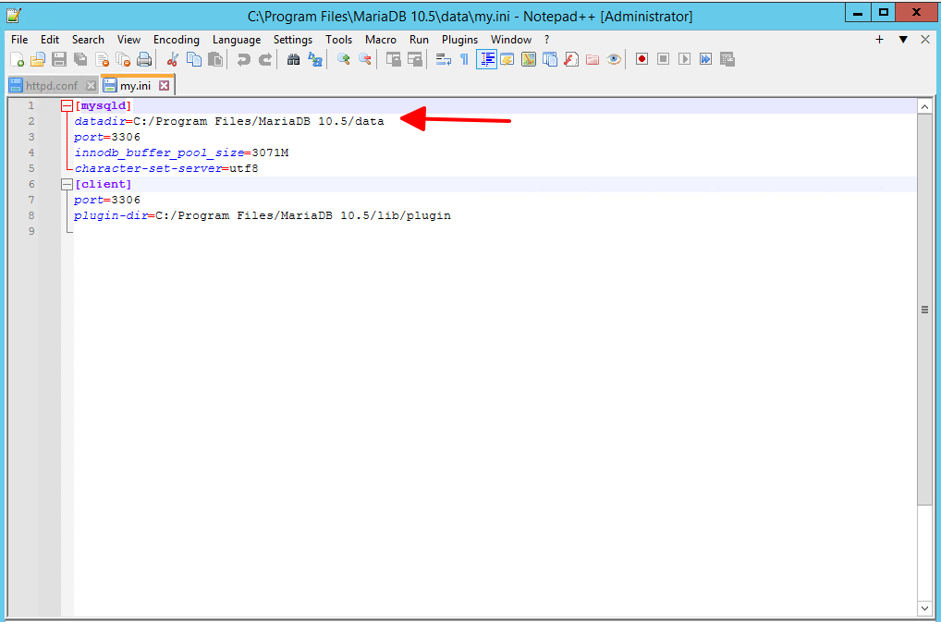Image resolution: width=941 pixels, height=622 pixels.
Task: Play back the recorded macro
Action: click(x=684, y=59)
